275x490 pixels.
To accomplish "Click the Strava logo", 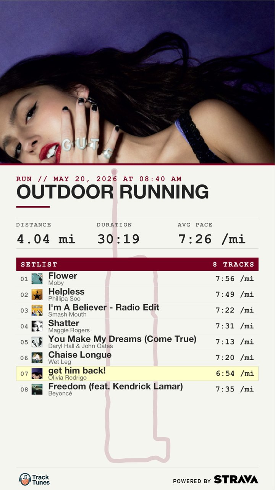I will 236,480.
